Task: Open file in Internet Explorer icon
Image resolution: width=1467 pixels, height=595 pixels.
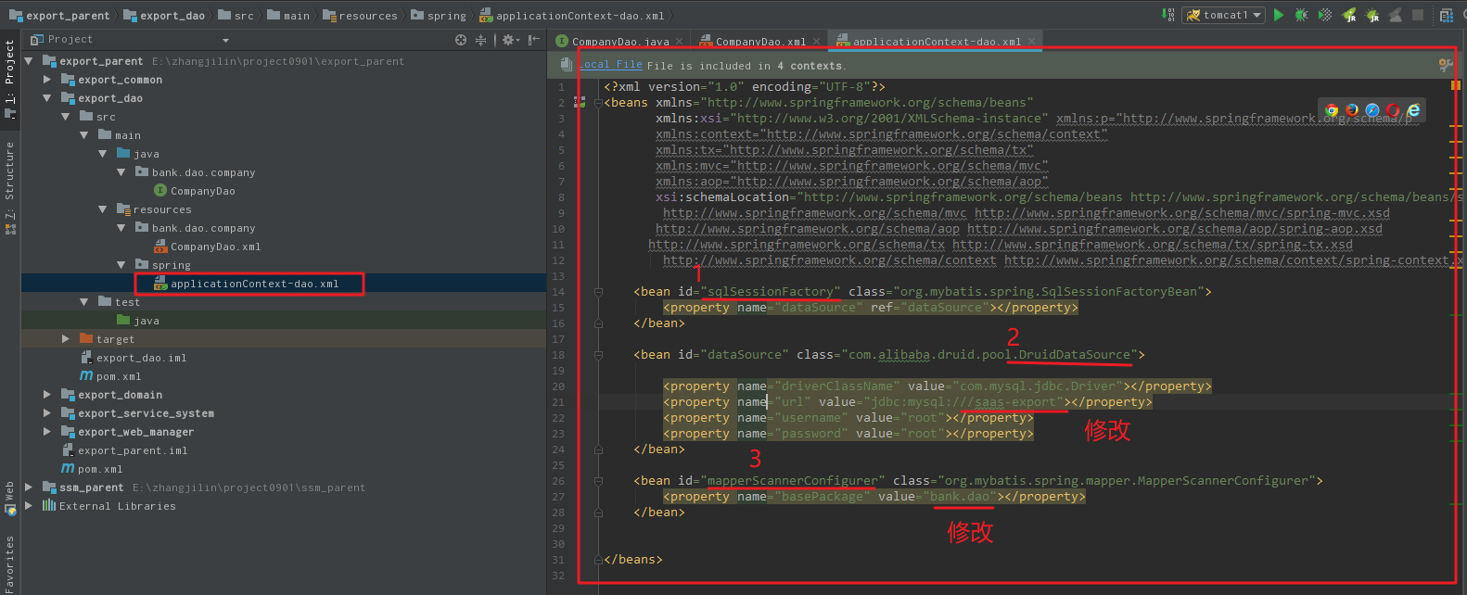Action: click(1413, 110)
